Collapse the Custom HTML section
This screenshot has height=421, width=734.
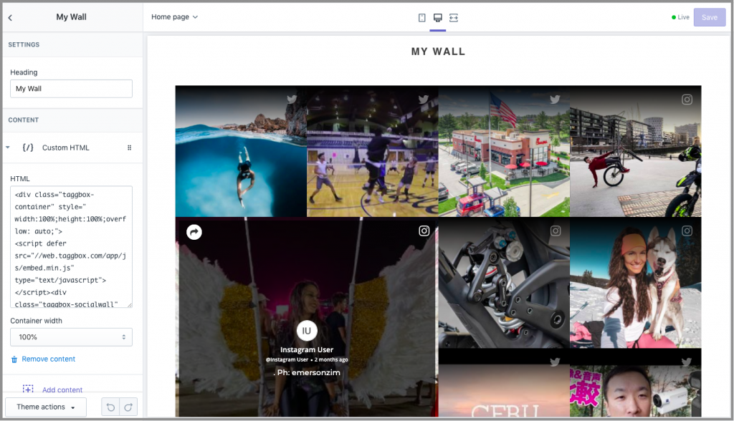tap(7, 147)
